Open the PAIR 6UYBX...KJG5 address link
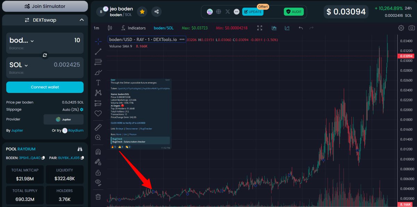417x207 pixels. tap(69, 158)
